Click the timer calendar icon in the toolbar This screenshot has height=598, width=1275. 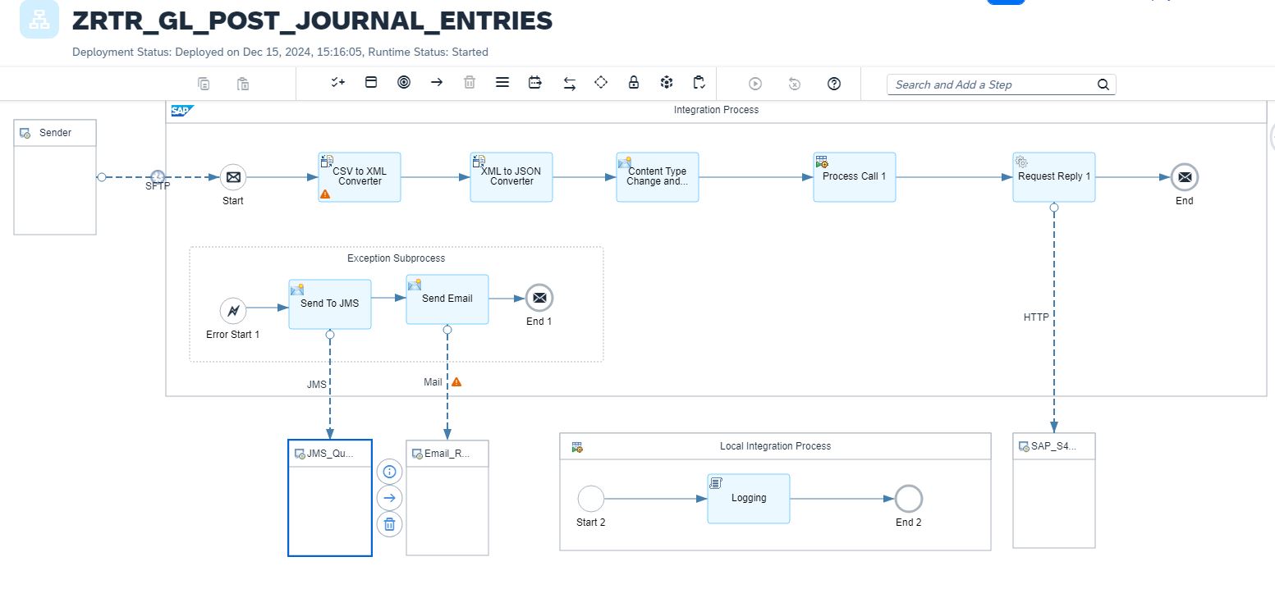(535, 83)
